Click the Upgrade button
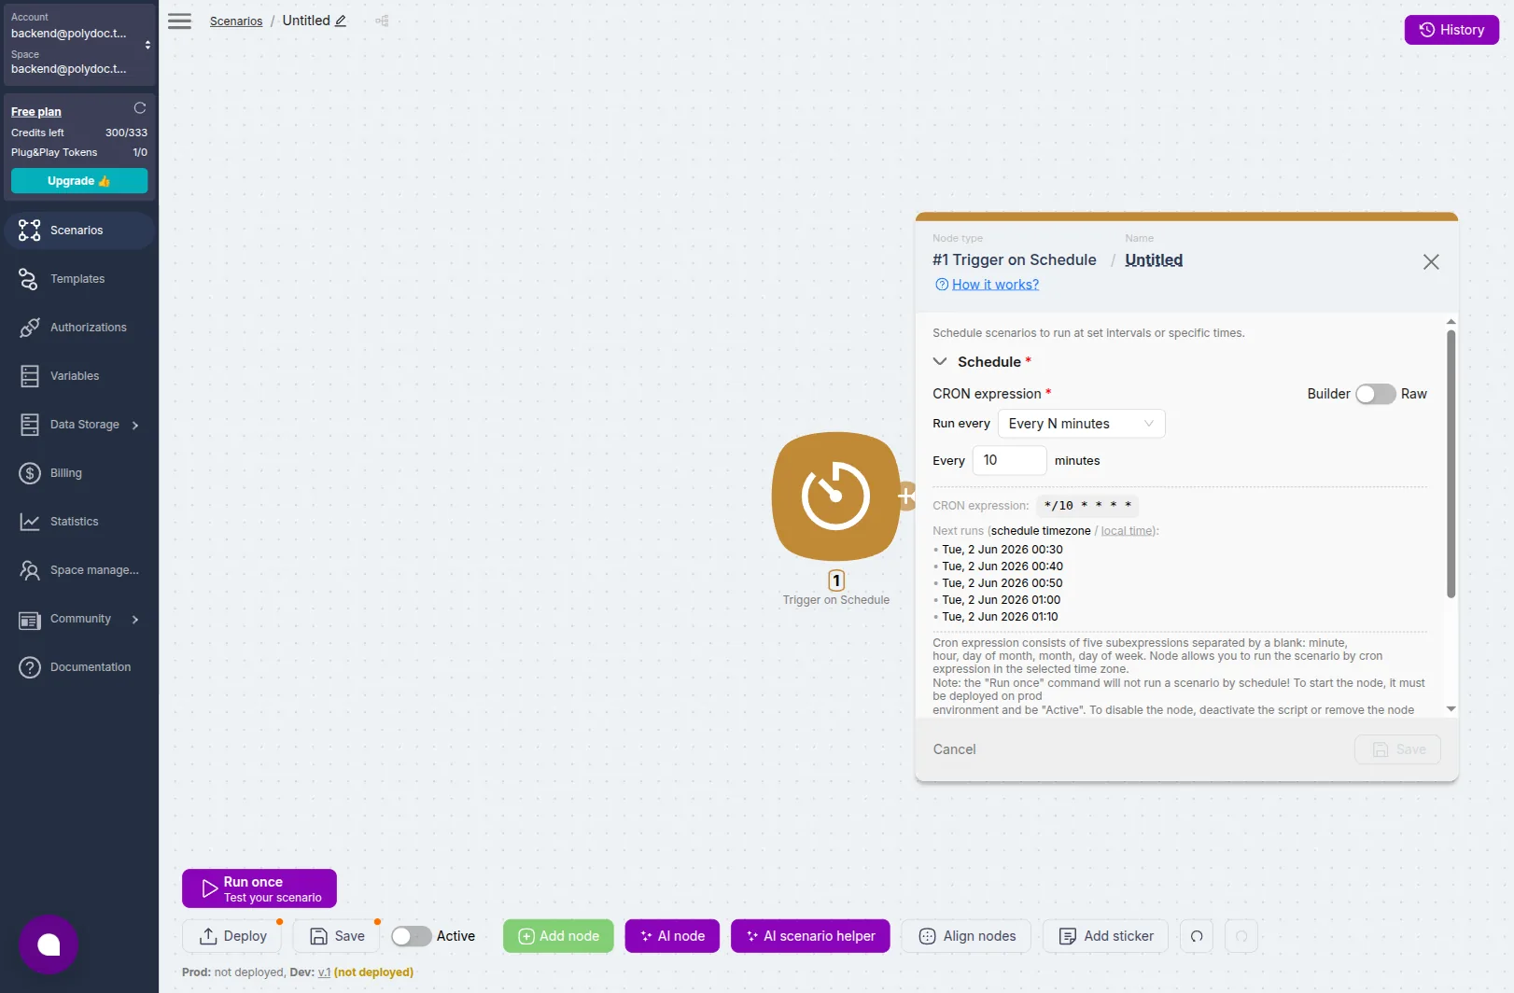Screen dimensions: 1514x993 79,181
